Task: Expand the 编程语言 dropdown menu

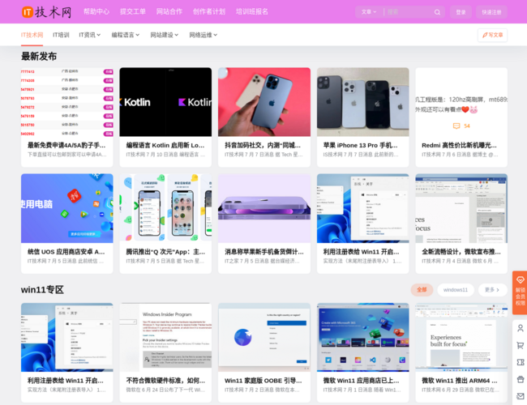Action: 126,35
